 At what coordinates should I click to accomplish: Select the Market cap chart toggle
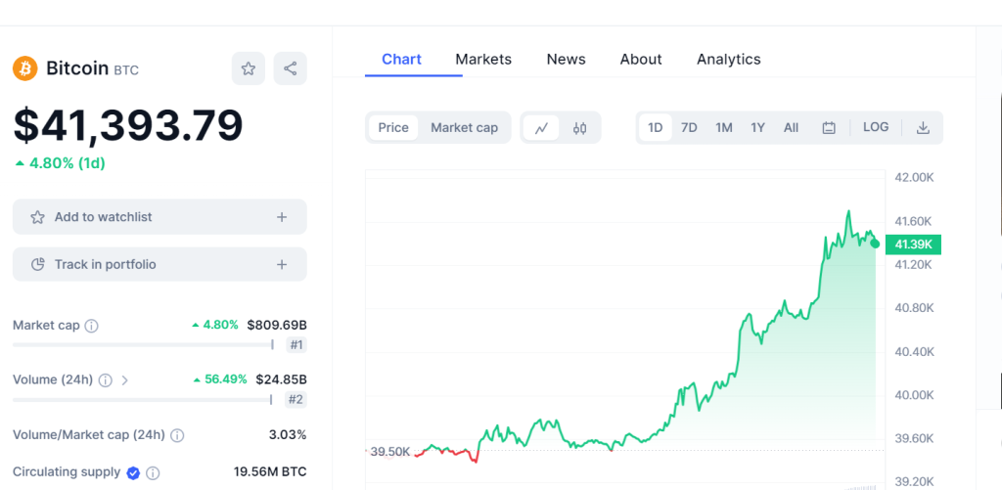464,128
